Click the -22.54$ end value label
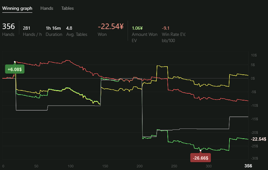 pyautogui.click(x=258, y=139)
